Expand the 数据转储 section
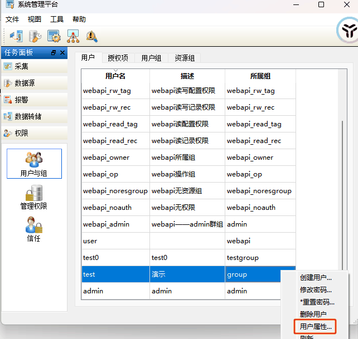 click(34, 116)
